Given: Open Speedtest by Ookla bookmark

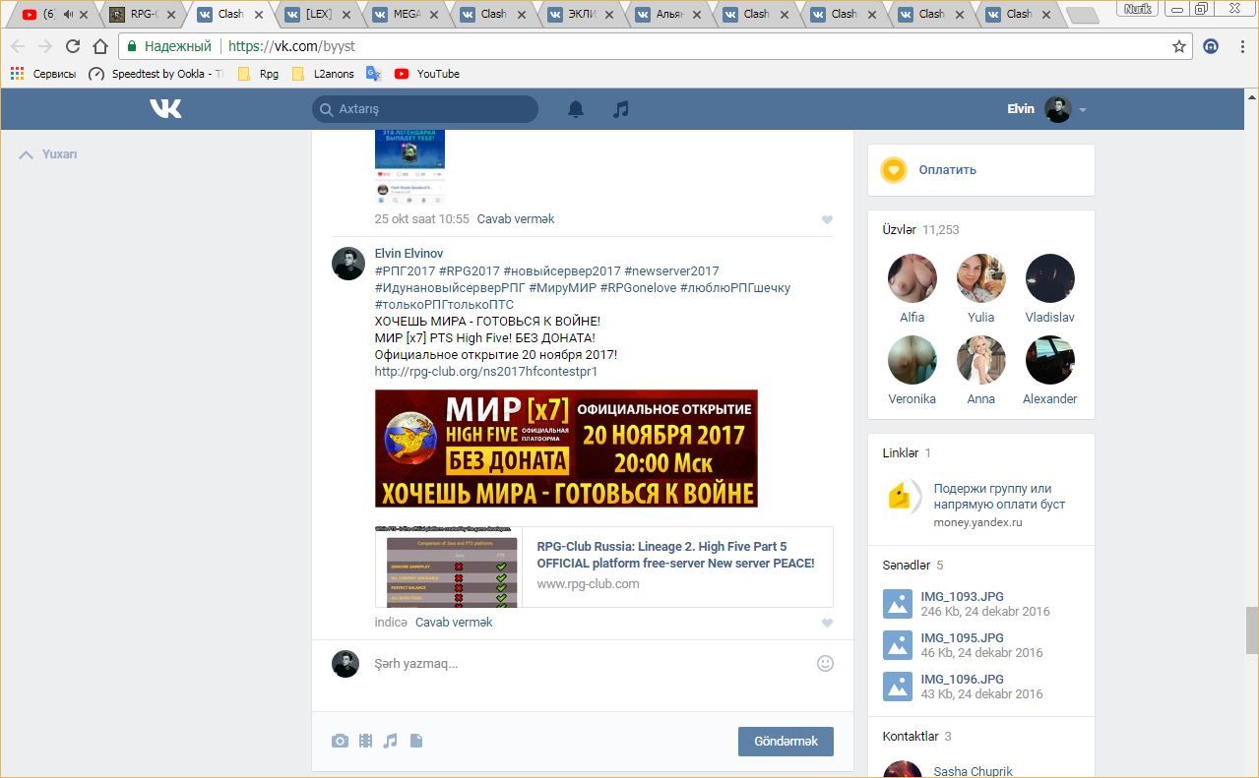Looking at the screenshot, I should pyautogui.click(x=156, y=74).
